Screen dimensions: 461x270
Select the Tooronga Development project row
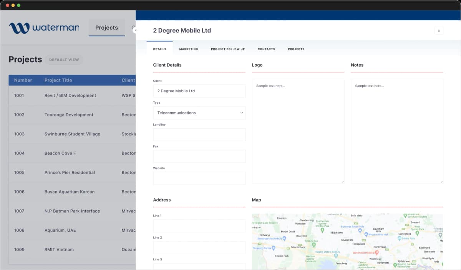(72, 115)
